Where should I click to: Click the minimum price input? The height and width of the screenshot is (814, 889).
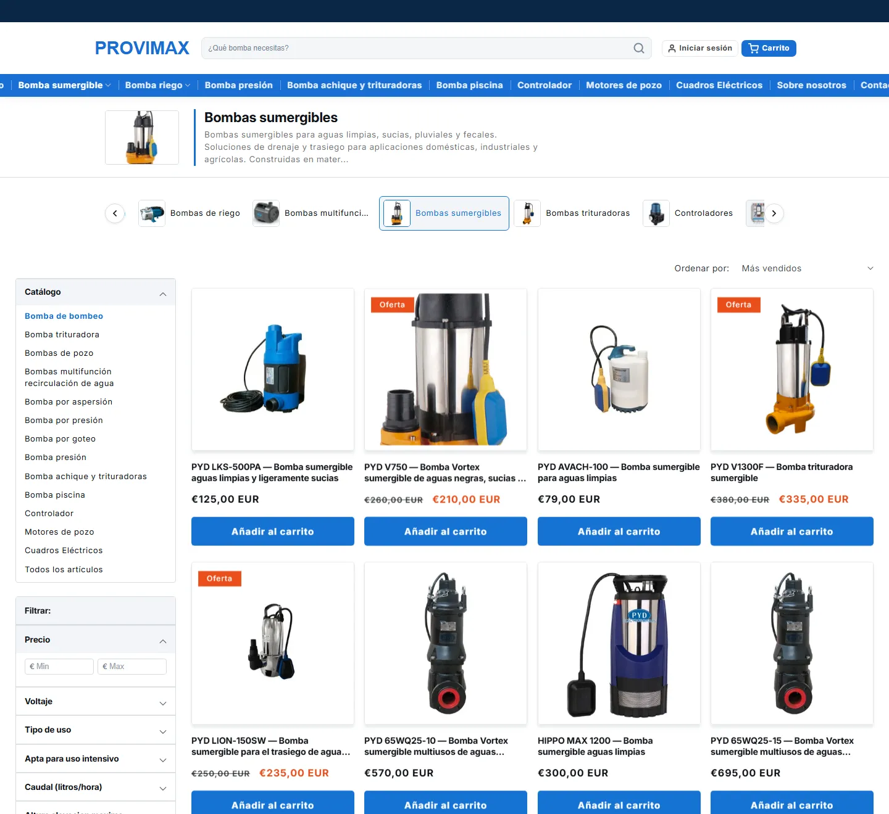click(x=59, y=667)
